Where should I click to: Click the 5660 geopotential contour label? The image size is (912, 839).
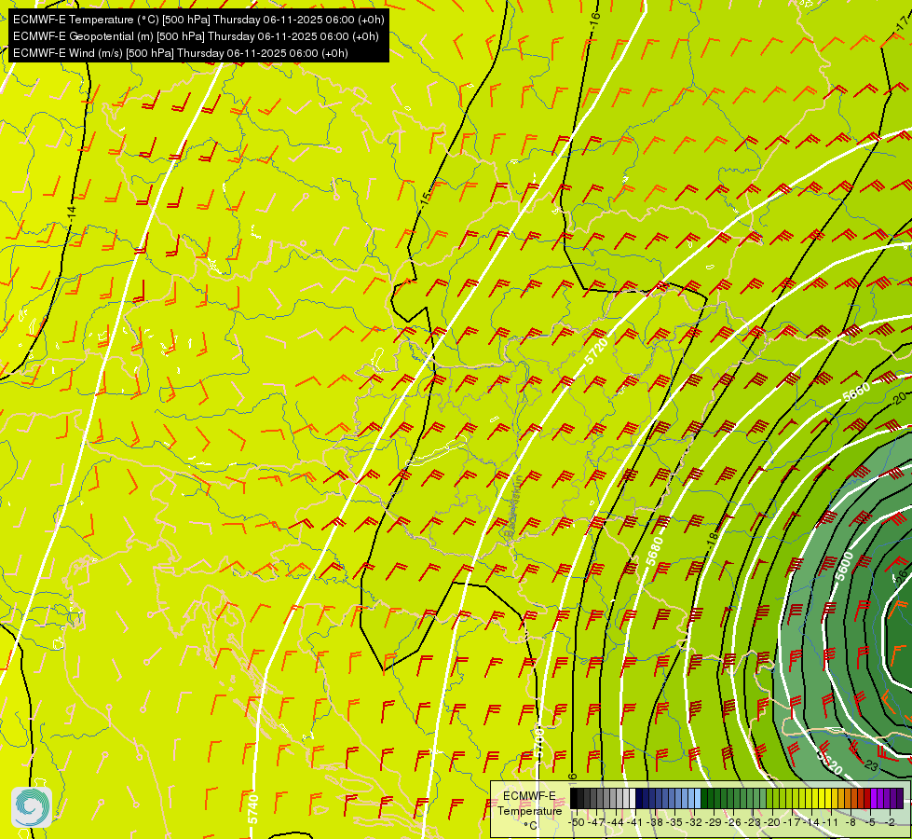pos(856,392)
